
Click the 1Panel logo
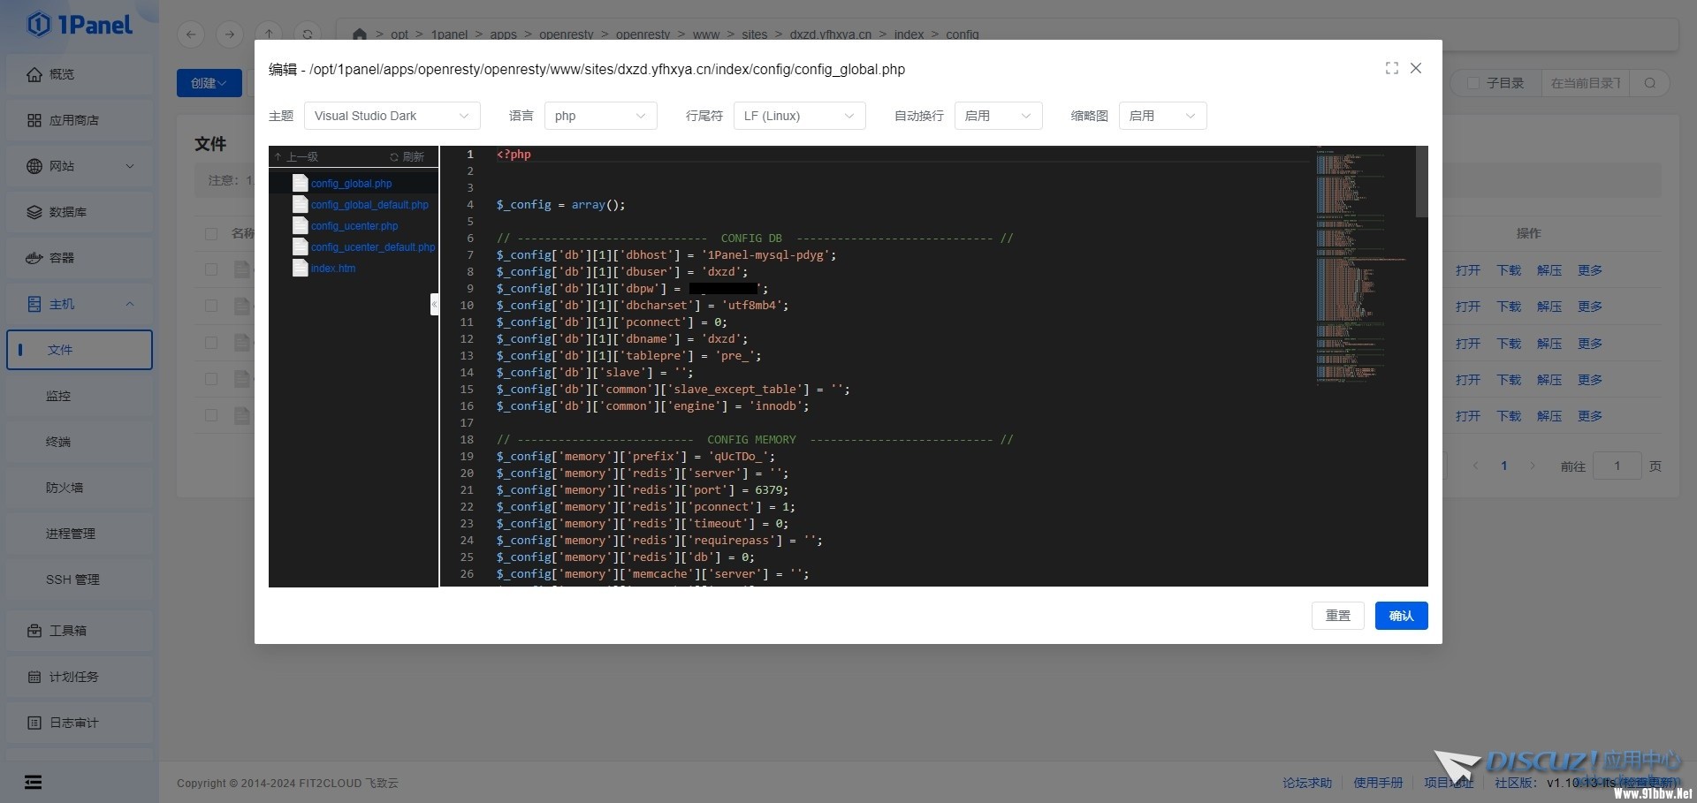[80, 25]
